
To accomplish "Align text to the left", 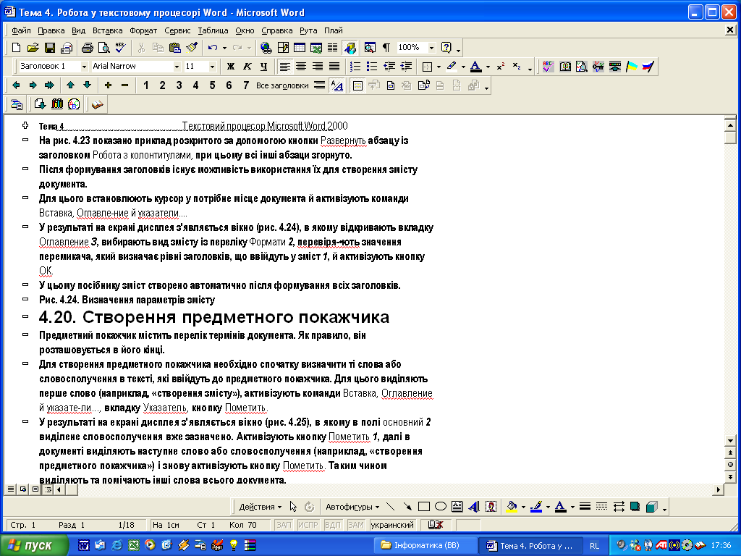I will point(284,66).
